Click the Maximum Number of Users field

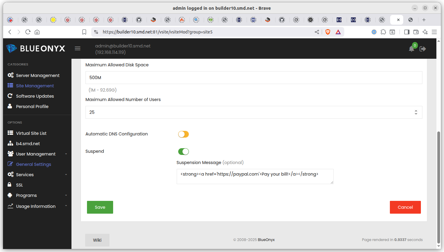254,112
